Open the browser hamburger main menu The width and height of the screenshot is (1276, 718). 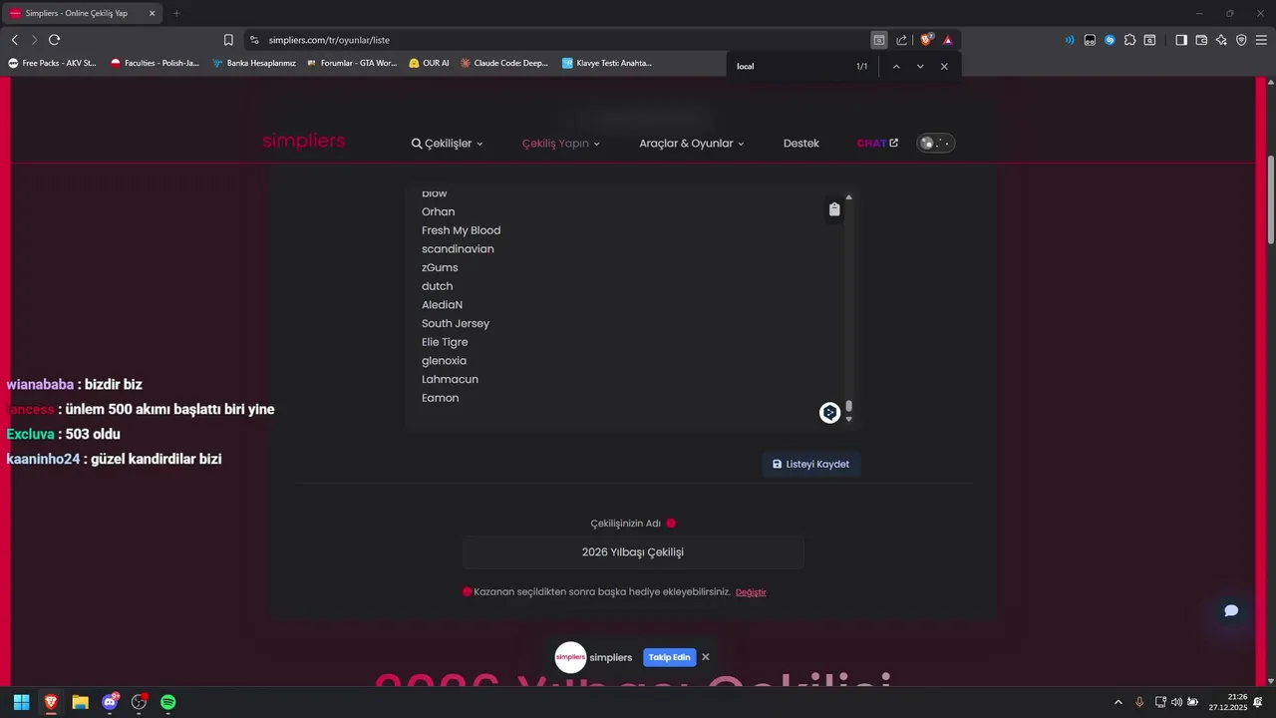pyautogui.click(x=1261, y=40)
